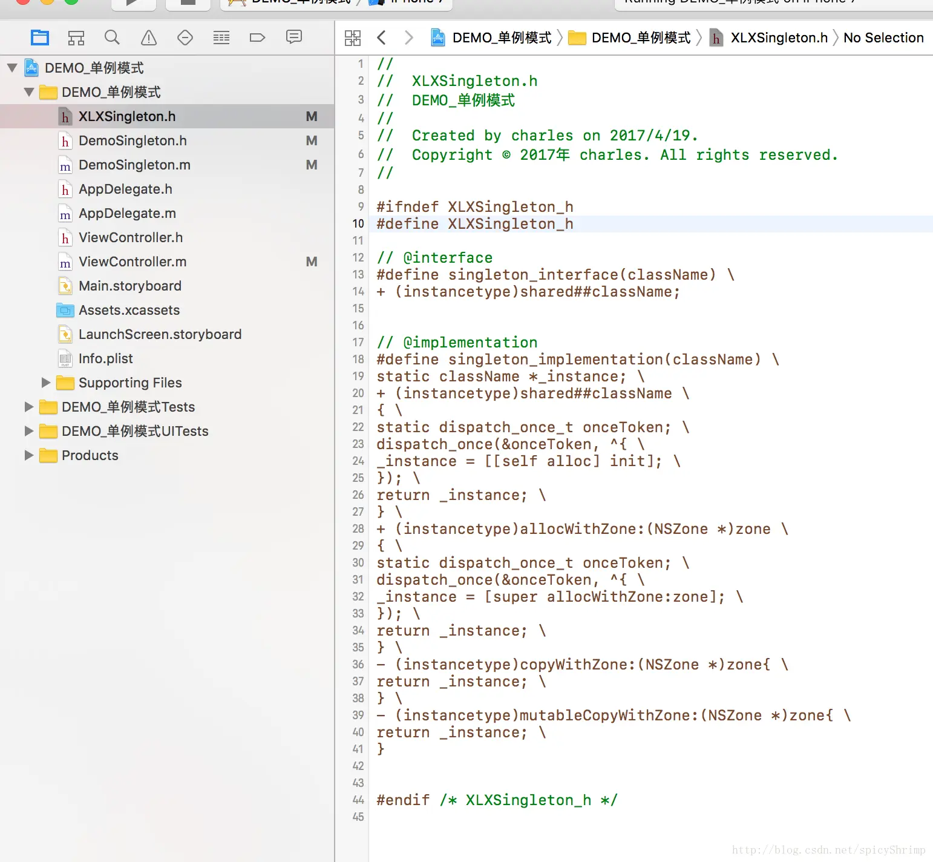
Task: Open Main.storyboard
Action: pyautogui.click(x=167, y=286)
